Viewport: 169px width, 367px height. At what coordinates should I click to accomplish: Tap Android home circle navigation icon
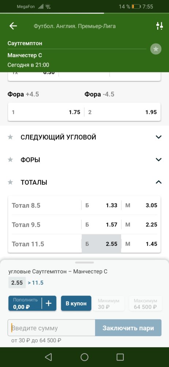pyautogui.click(x=84, y=357)
